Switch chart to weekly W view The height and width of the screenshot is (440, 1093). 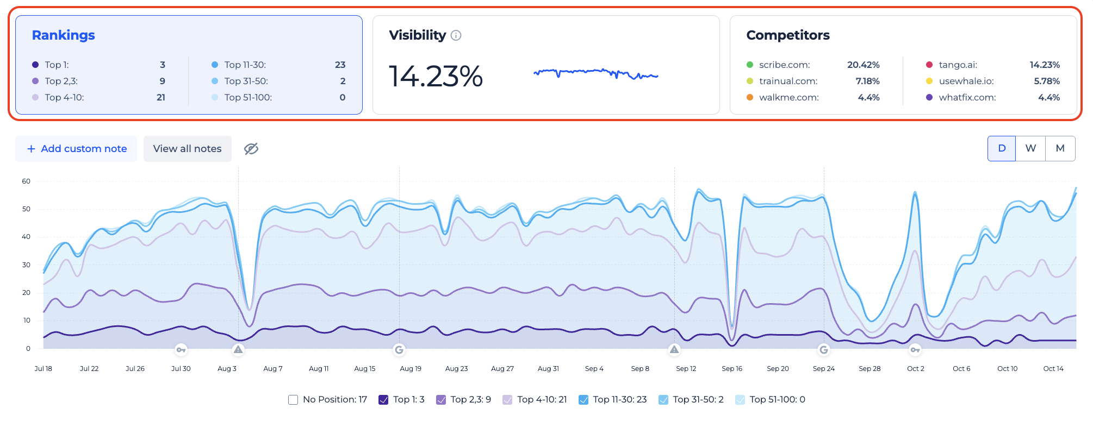pyautogui.click(x=1030, y=148)
